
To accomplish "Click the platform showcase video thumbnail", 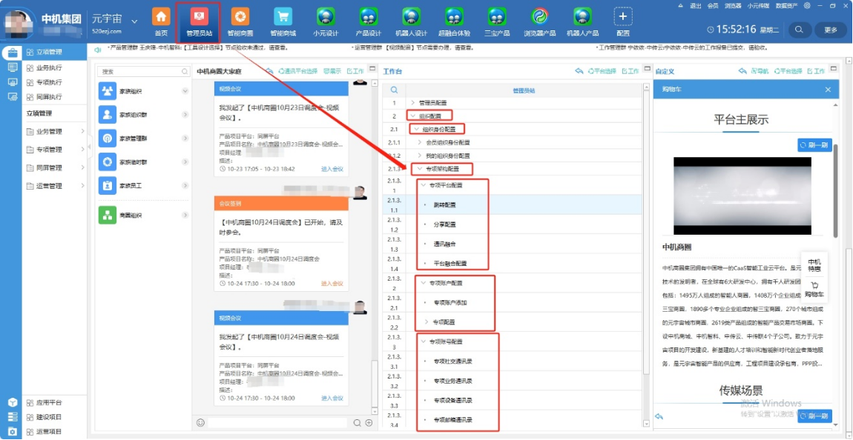I will (742, 196).
